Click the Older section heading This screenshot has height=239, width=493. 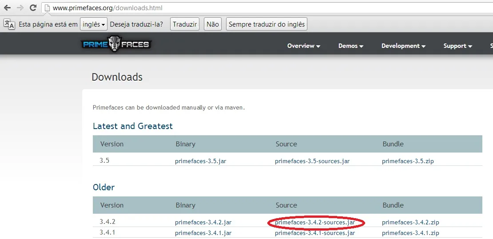104,188
